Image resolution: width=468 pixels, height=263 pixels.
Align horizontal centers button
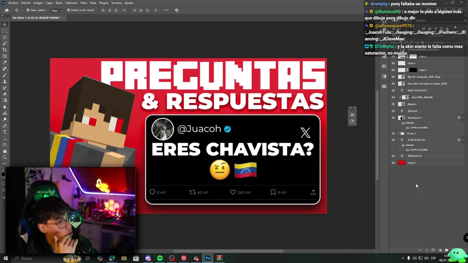[x=110, y=10]
